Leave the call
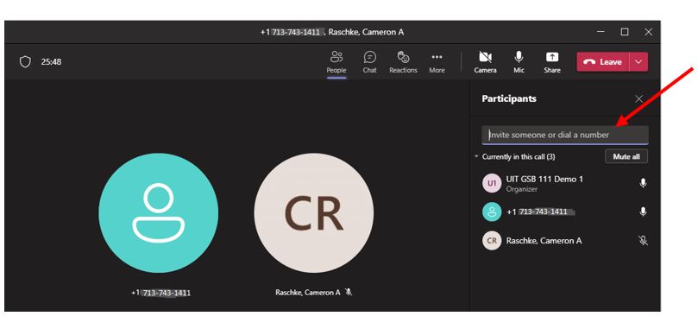 [603, 62]
